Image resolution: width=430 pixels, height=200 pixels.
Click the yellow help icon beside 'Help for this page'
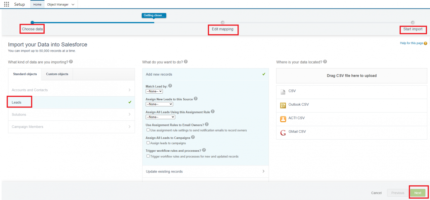pyautogui.click(x=426, y=43)
